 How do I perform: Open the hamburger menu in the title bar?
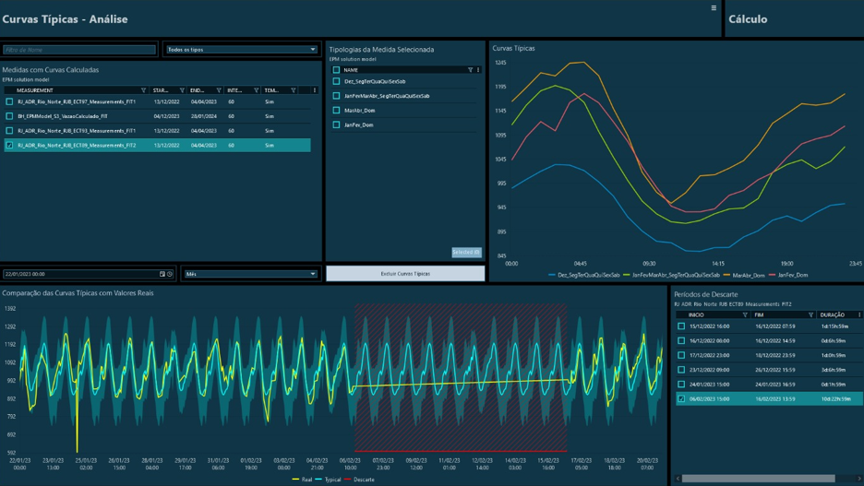pos(713,8)
